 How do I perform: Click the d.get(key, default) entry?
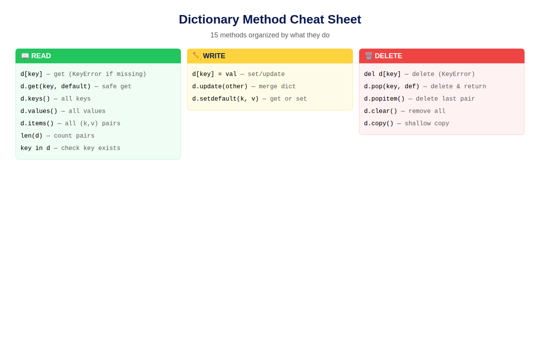tap(76, 86)
